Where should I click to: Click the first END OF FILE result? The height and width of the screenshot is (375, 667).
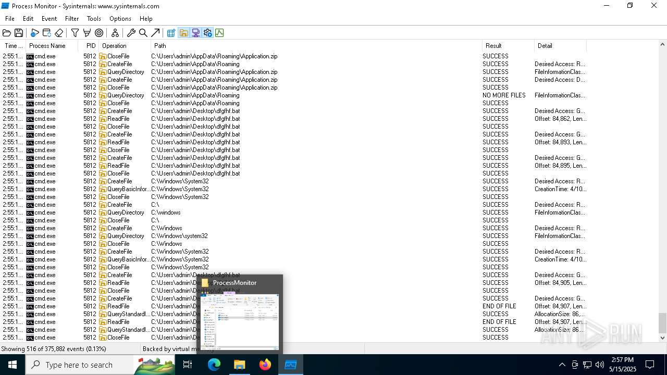499,306
